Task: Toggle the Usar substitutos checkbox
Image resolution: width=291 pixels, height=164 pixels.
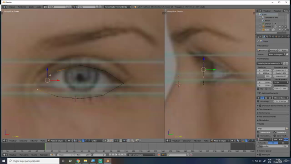Action: [258, 136]
